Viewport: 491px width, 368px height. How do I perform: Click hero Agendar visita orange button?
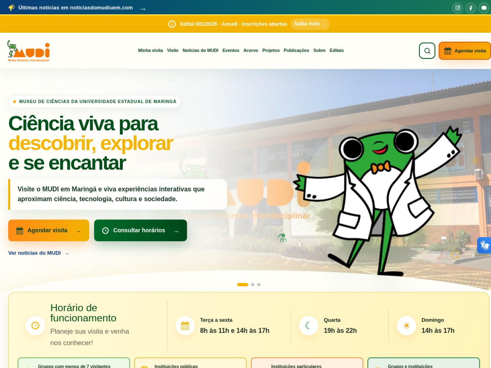click(x=49, y=230)
